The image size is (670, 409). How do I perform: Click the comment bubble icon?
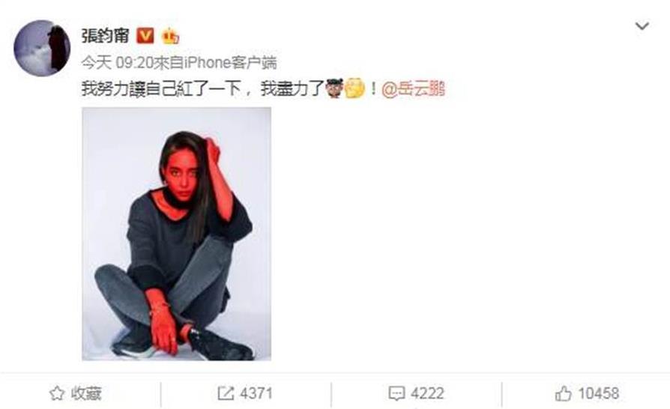pos(396,393)
